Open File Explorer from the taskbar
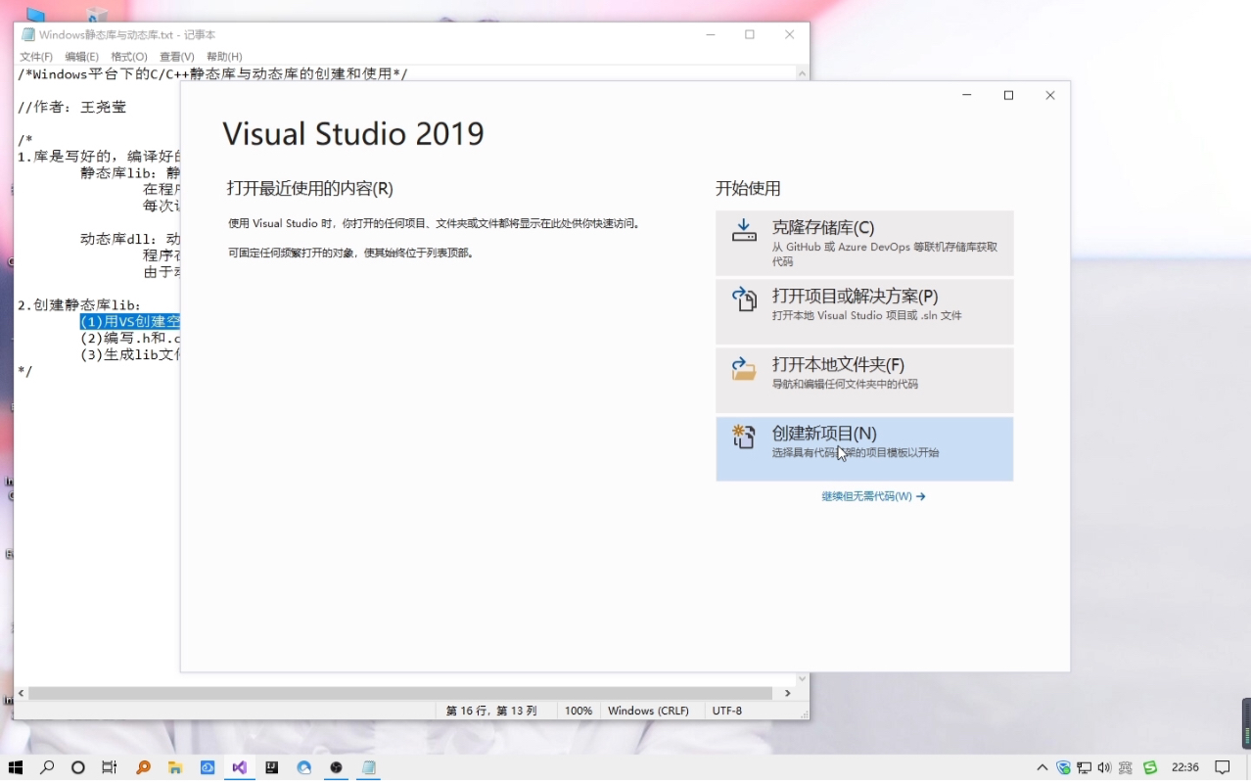Screen dimensions: 1251x782 click(x=175, y=767)
